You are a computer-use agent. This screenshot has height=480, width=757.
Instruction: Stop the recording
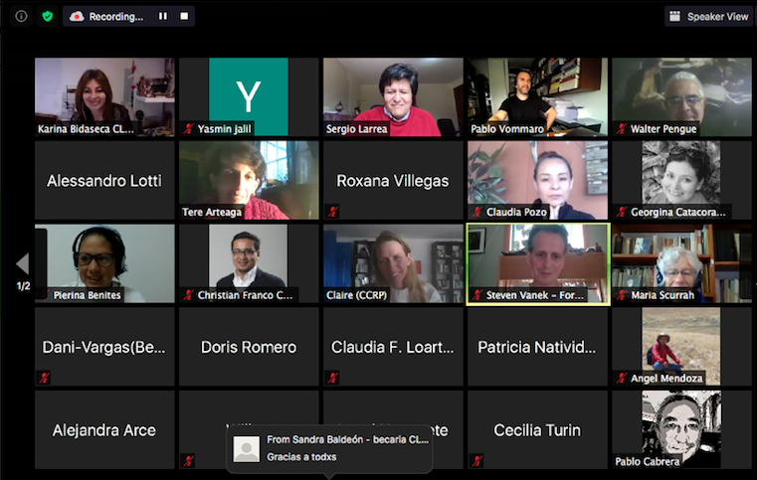click(184, 16)
